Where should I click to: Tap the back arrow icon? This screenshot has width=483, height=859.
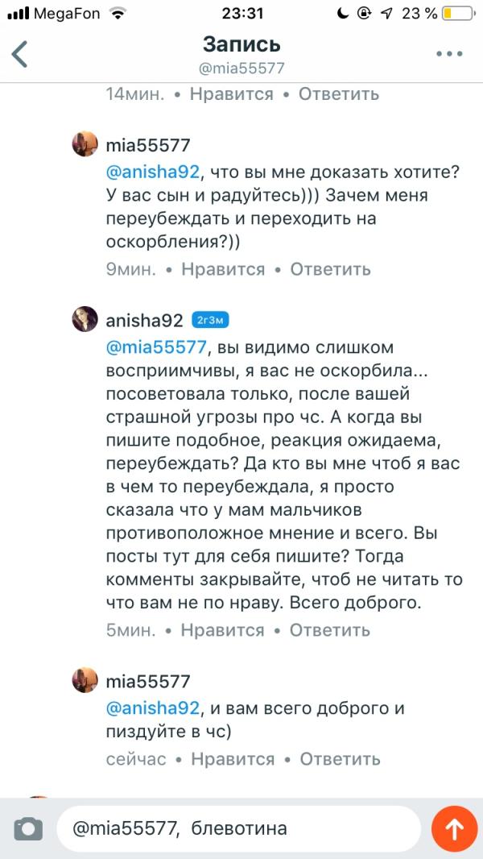20,54
